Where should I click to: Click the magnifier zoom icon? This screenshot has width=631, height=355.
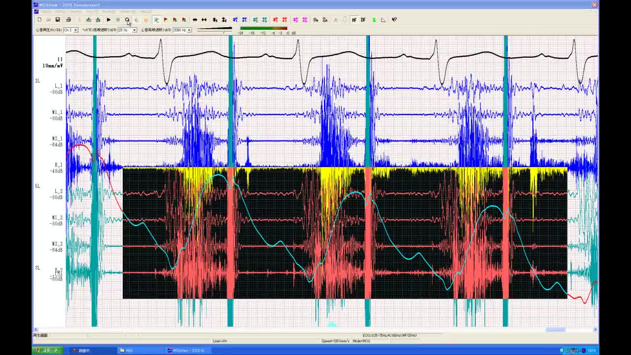click(x=127, y=20)
